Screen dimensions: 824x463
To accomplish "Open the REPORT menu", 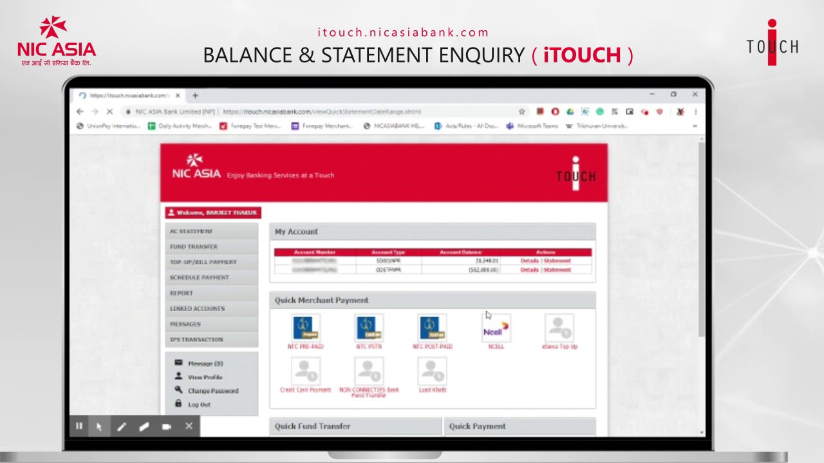I will click(212, 293).
